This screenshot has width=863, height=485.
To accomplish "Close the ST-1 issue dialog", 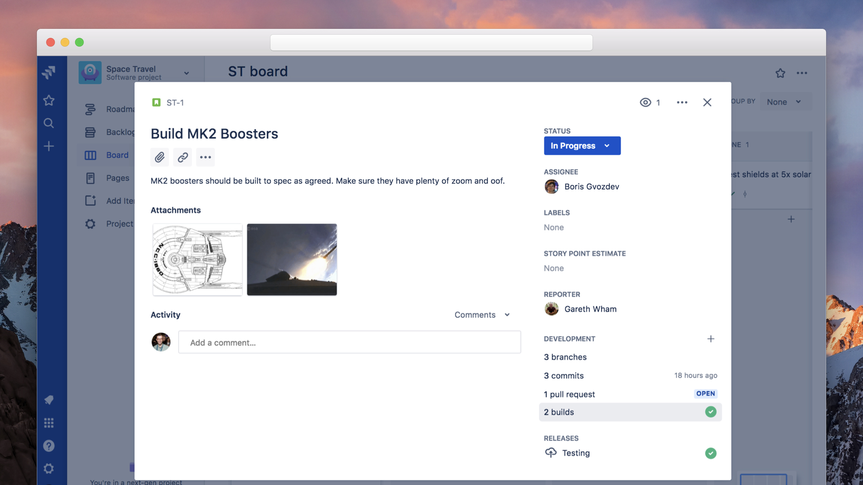I will coord(707,102).
